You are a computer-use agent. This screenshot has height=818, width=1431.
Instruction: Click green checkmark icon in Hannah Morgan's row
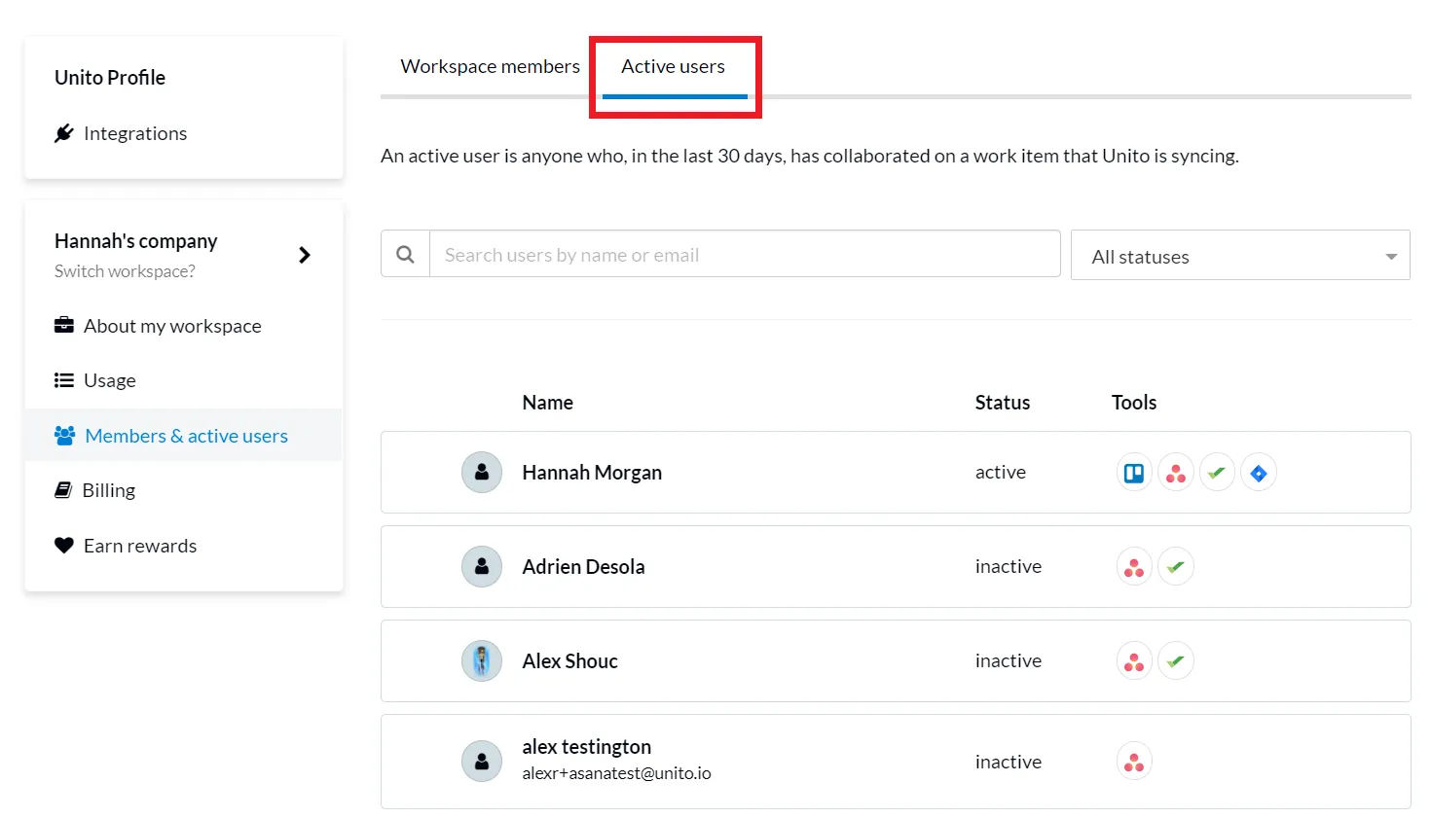click(1217, 473)
